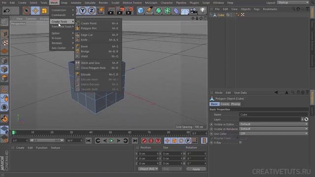Toggle Cube visibility dots in Object Manager
The image size is (315, 177).
231,15
